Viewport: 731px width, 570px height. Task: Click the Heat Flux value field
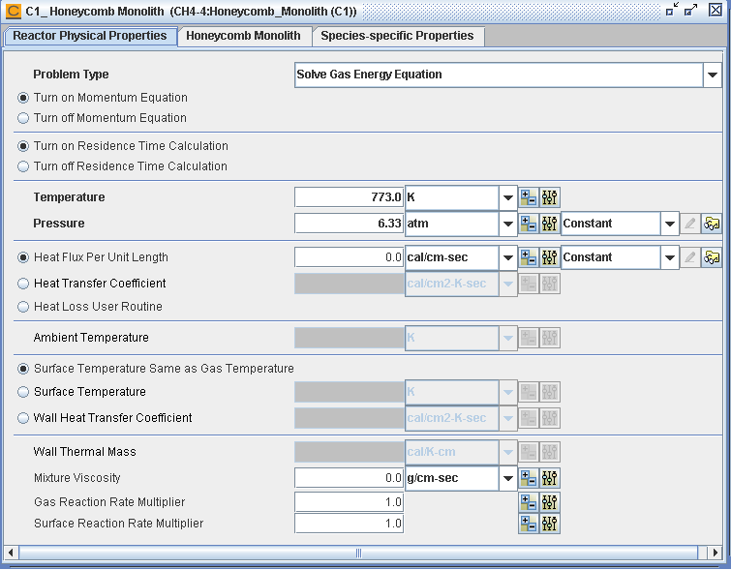click(x=349, y=257)
